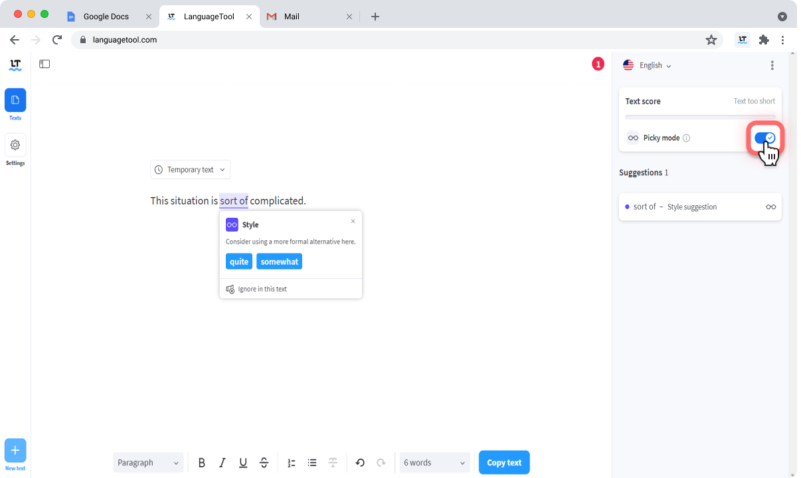Image resolution: width=801 pixels, height=478 pixels.
Task: Click the 'Suggestions 1' heading
Action: click(644, 173)
